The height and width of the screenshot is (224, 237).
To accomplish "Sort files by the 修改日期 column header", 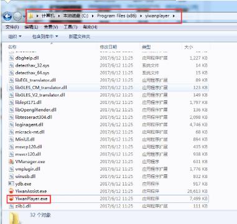I will coord(108,47).
